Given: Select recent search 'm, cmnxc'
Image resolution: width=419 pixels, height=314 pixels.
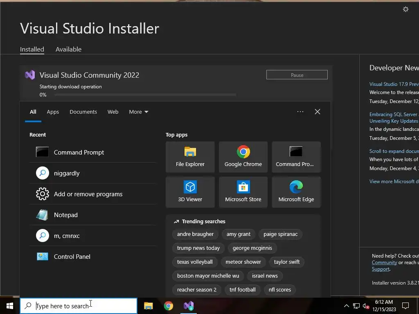Looking at the screenshot, I should click(93, 236).
